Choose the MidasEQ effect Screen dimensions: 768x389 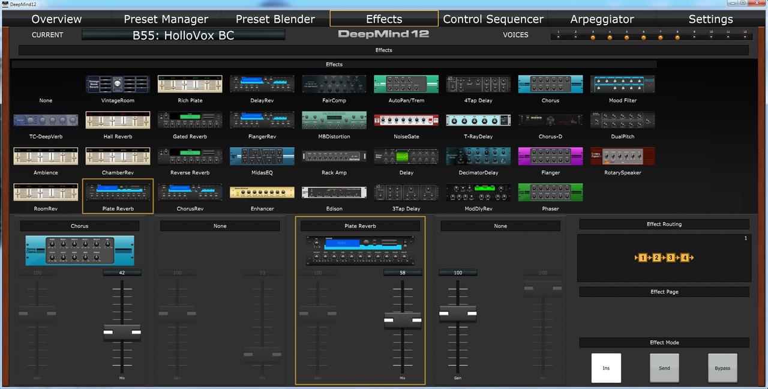(x=262, y=156)
